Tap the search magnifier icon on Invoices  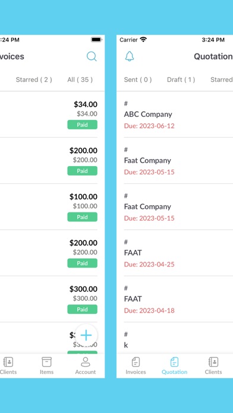(92, 56)
